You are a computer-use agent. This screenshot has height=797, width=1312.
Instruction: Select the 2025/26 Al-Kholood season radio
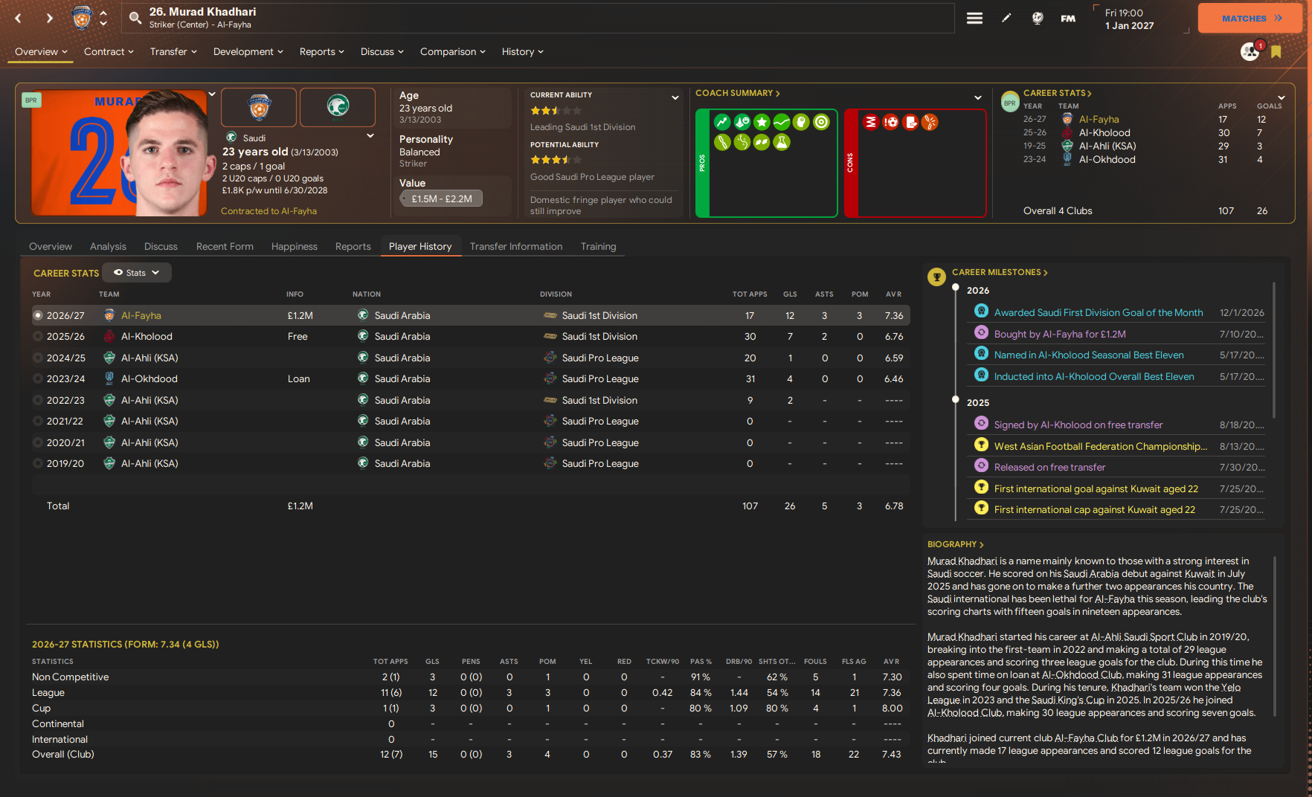(x=38, y=337)
